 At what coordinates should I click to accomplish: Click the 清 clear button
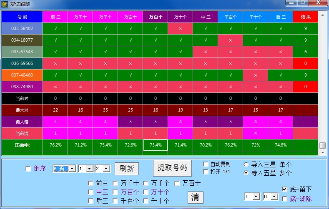195,197
